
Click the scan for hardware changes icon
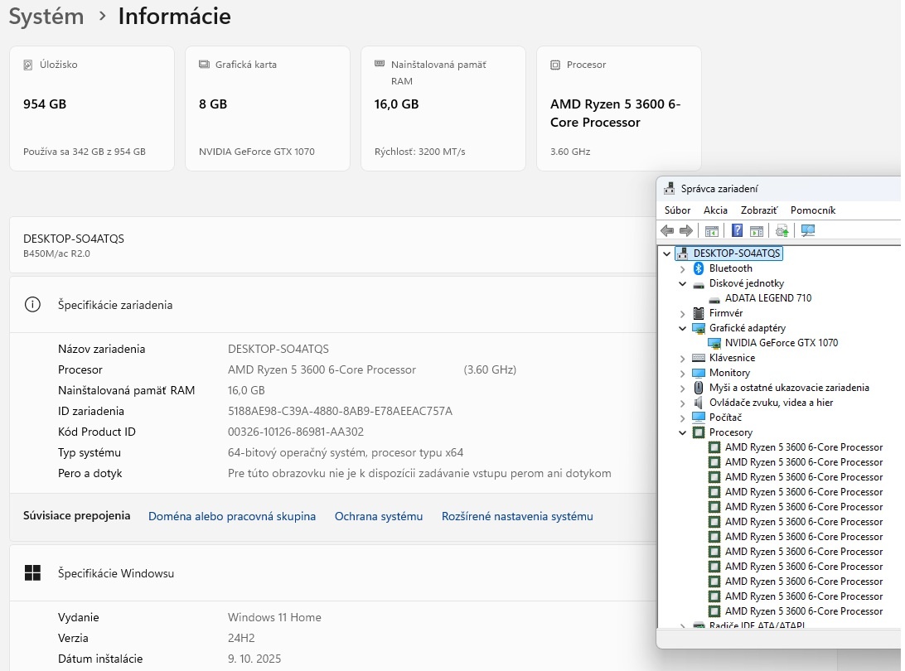(808, 230)
